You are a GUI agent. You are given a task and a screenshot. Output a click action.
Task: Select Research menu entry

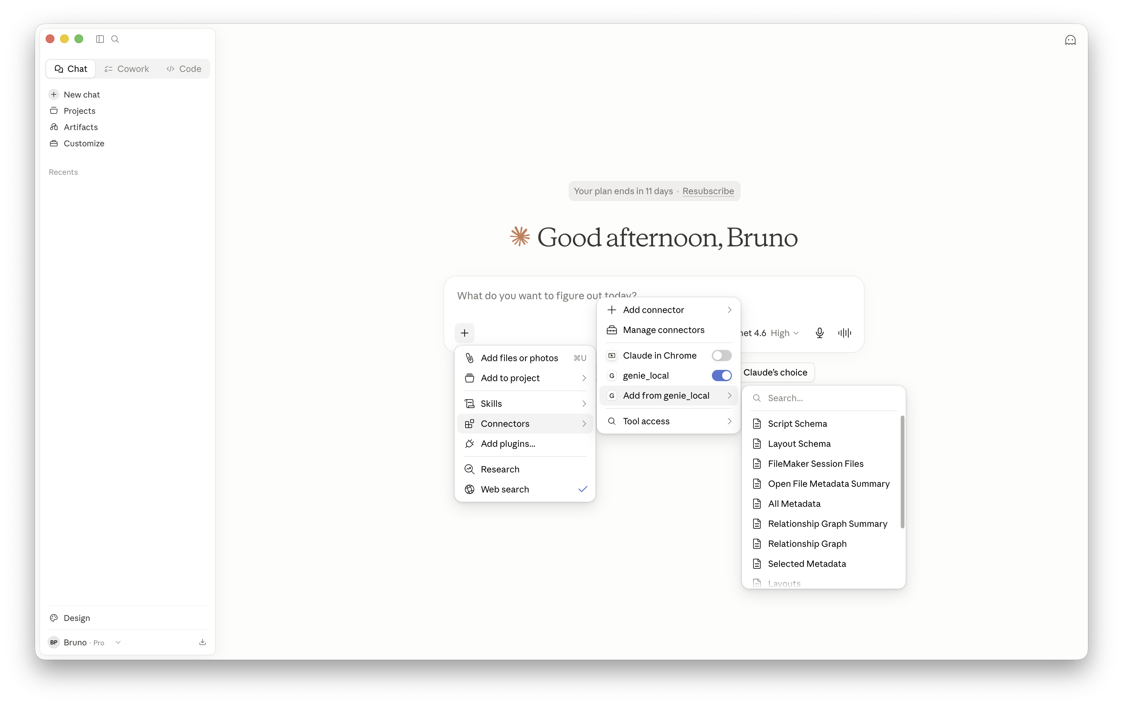pos(525,470)
